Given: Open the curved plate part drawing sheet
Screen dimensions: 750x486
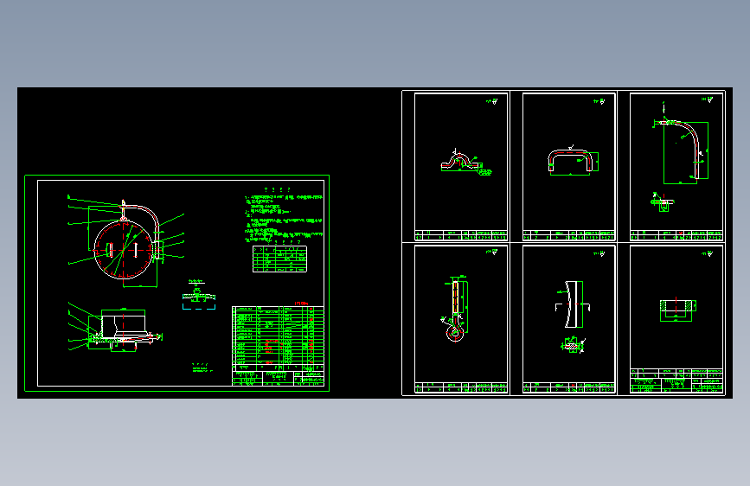Looking at the screenshot, I should 568,320.
